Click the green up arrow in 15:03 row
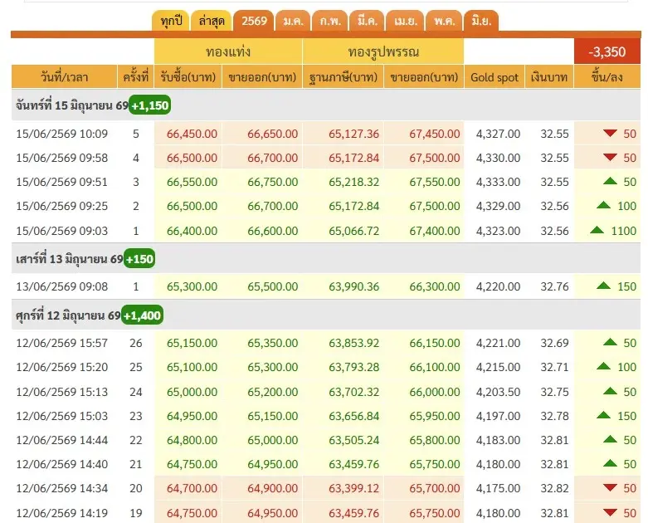 (x=604, y=415)
